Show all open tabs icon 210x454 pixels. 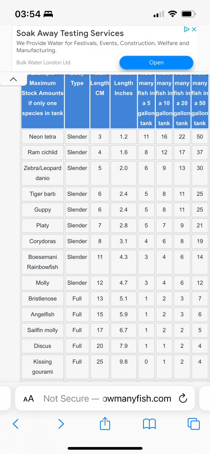pos(194,424)
